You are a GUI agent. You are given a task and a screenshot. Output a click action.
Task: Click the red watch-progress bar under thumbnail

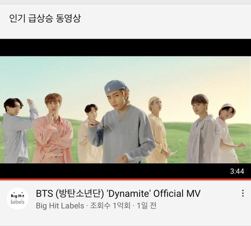coord(125,179)
